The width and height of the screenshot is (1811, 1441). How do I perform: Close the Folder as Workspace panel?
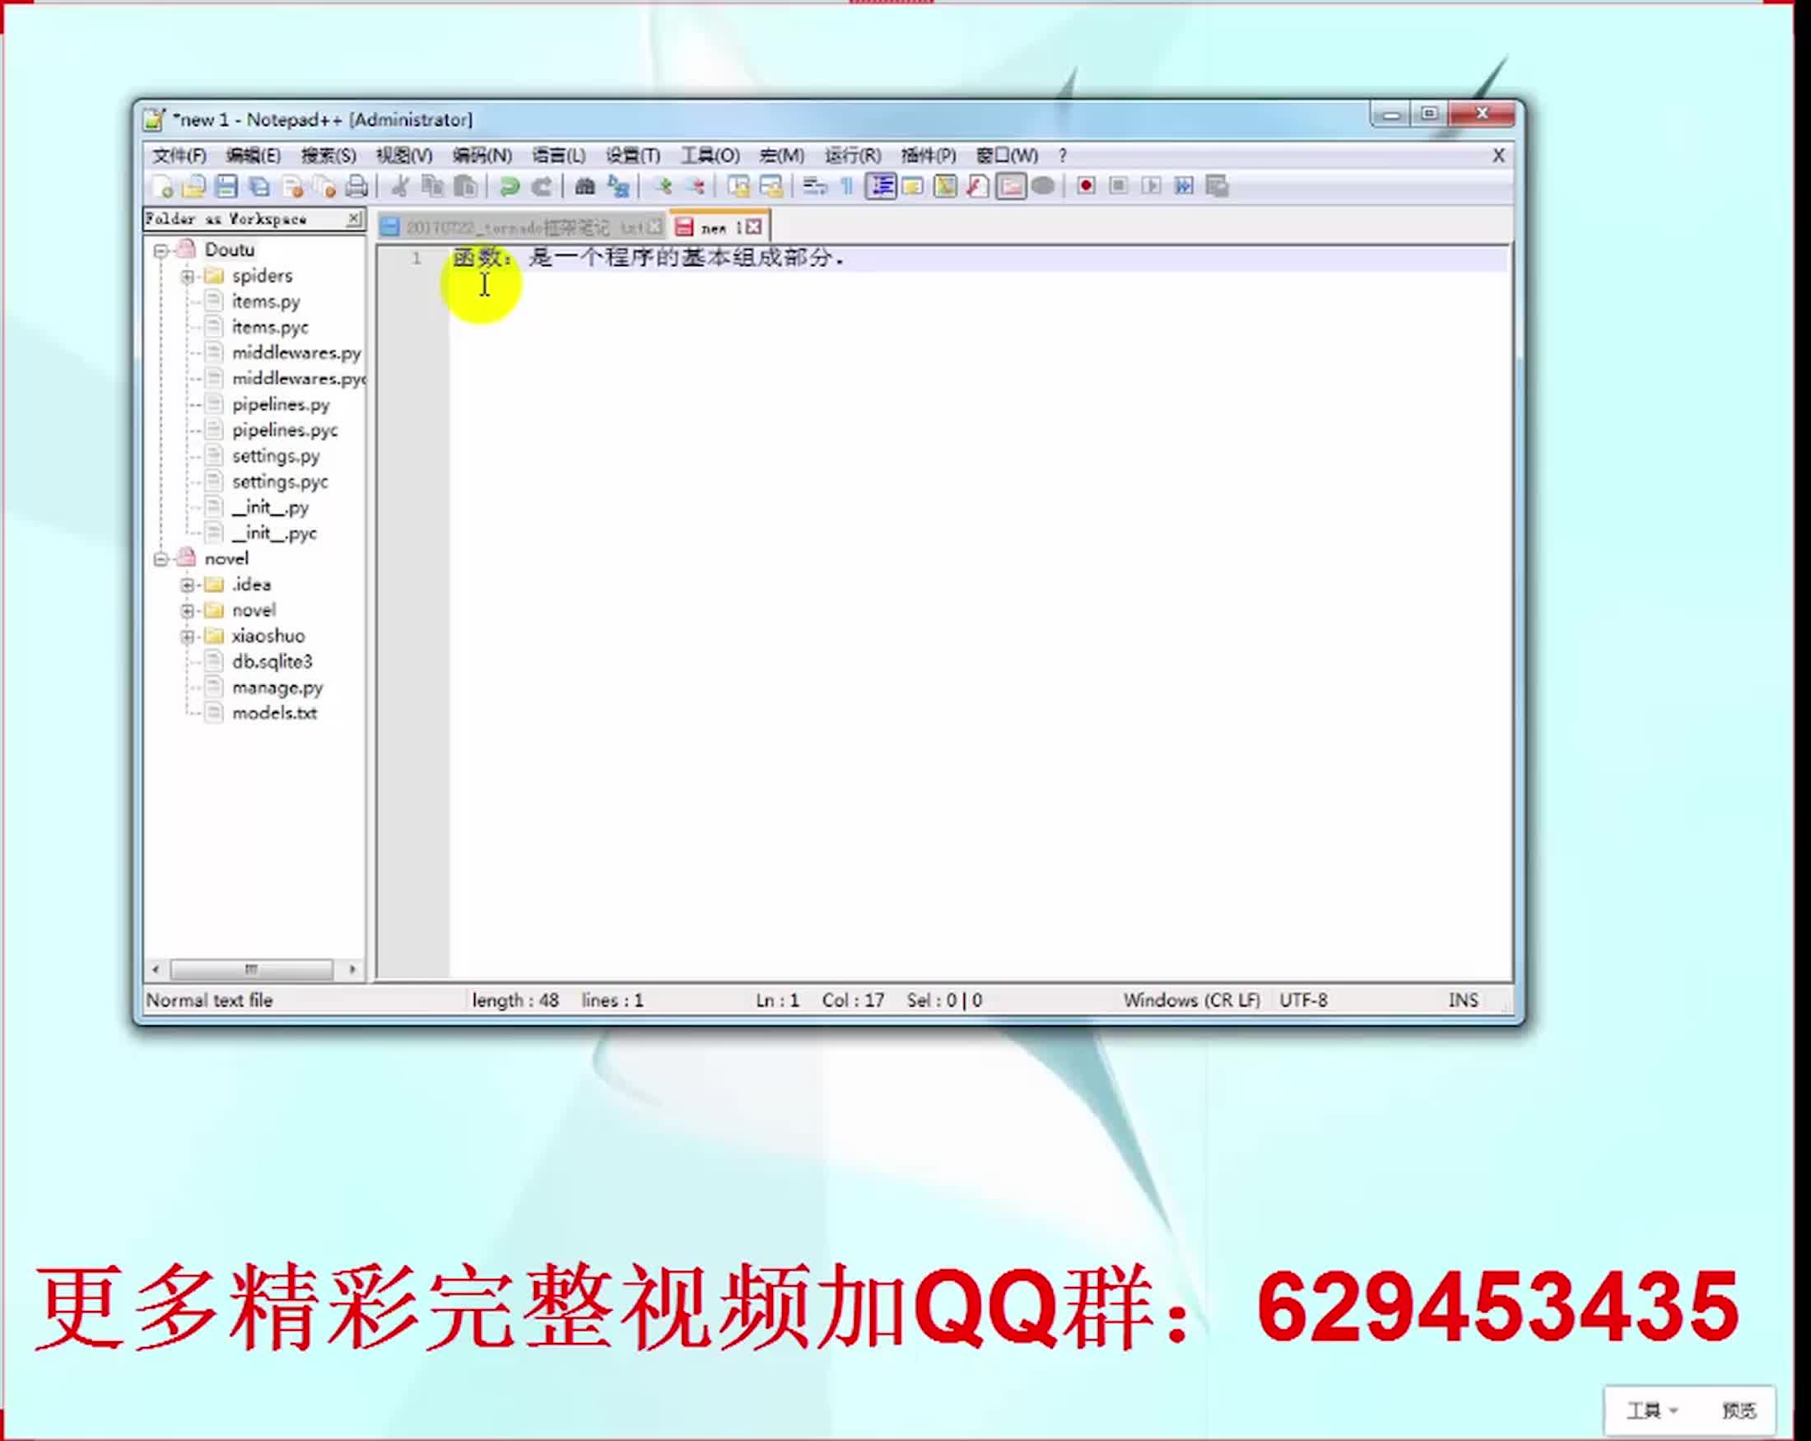(355, 218)
